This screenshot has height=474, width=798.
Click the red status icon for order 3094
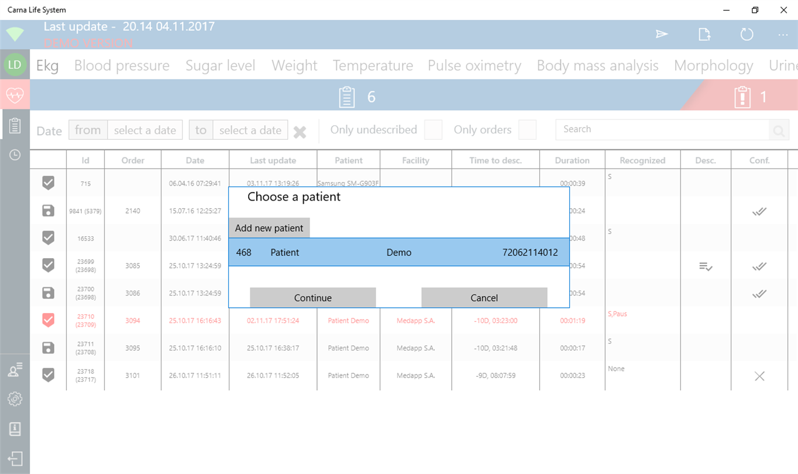coord(49,320)
